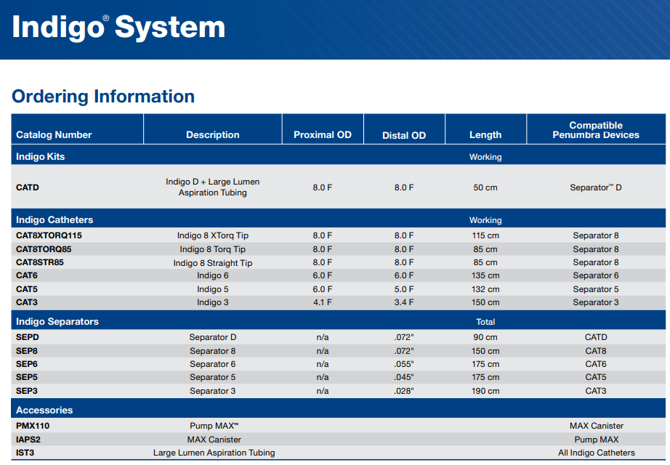Click the Compatible Penumbra Devices header

(595, 130)
